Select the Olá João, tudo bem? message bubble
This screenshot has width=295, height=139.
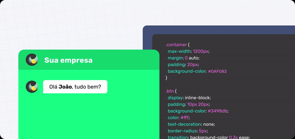pyautogui.click(x=75, y=87)
